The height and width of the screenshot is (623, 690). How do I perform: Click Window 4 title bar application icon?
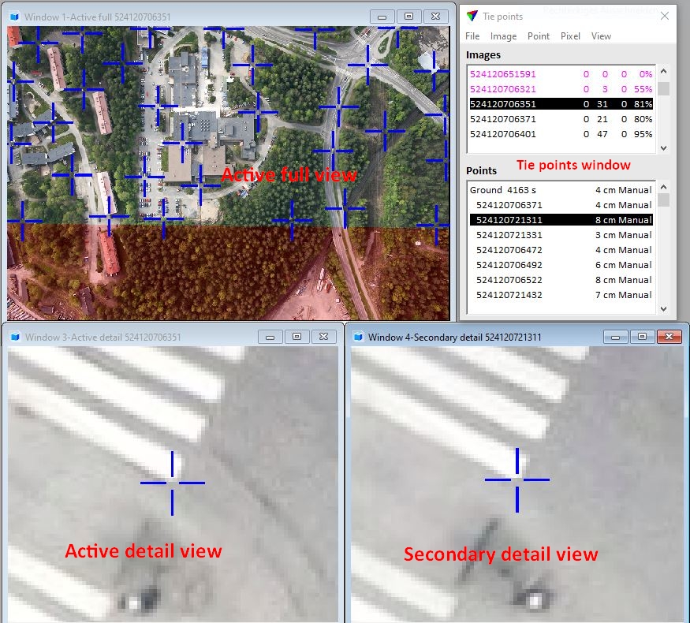pyautogui.click(x=356, y=336)
